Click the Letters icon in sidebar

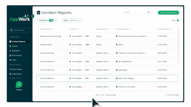10,46
